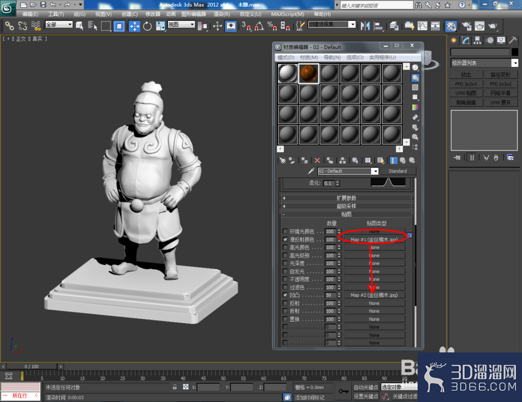
Task: Toggle the Percent Snap icon
Action: click(x=272, y=26)
